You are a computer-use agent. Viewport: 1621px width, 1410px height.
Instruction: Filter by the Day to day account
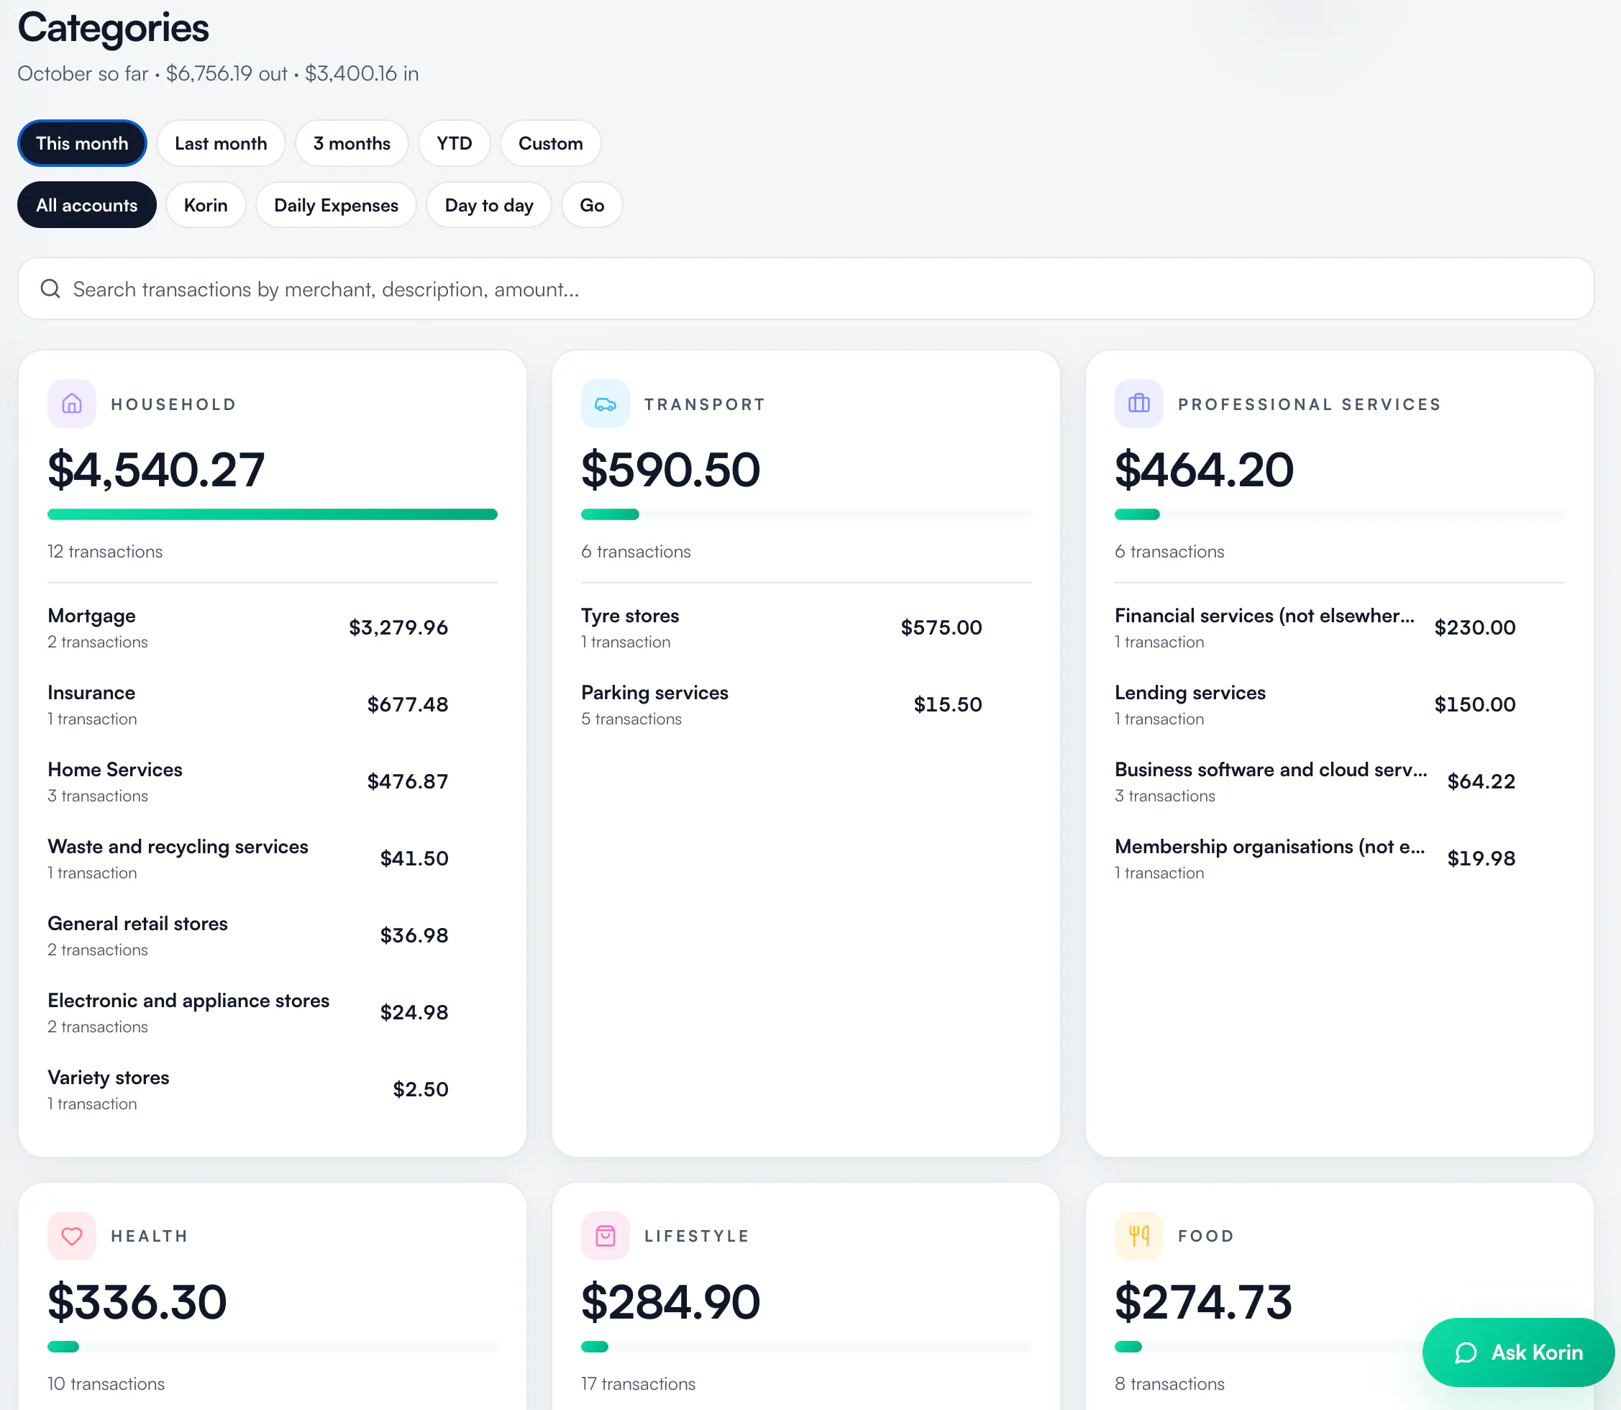[x=489, y=204]
